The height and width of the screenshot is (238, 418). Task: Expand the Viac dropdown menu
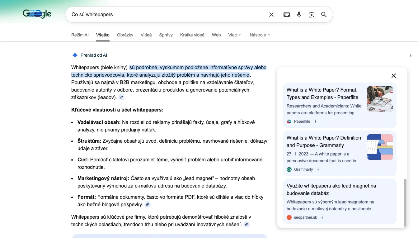[234, 35]
